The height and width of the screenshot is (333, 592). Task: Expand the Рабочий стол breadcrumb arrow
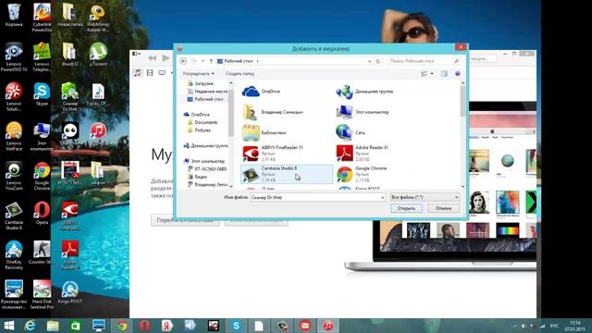click(258, 61)
